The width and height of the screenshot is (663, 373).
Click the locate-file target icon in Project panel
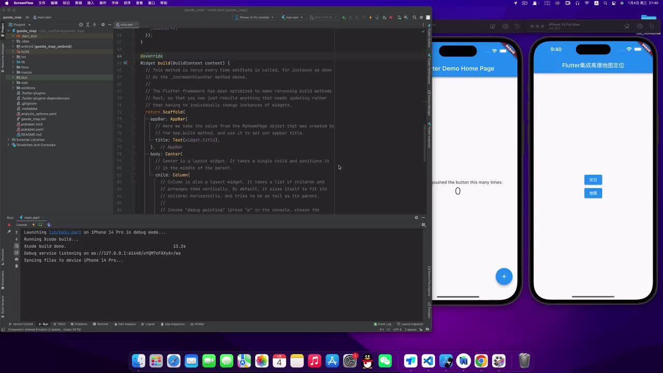click(81, 24)
